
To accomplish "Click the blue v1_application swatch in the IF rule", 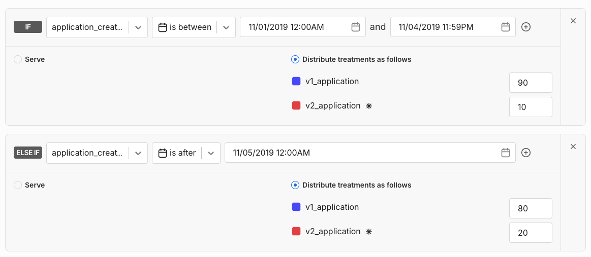I will pos(296,82).
